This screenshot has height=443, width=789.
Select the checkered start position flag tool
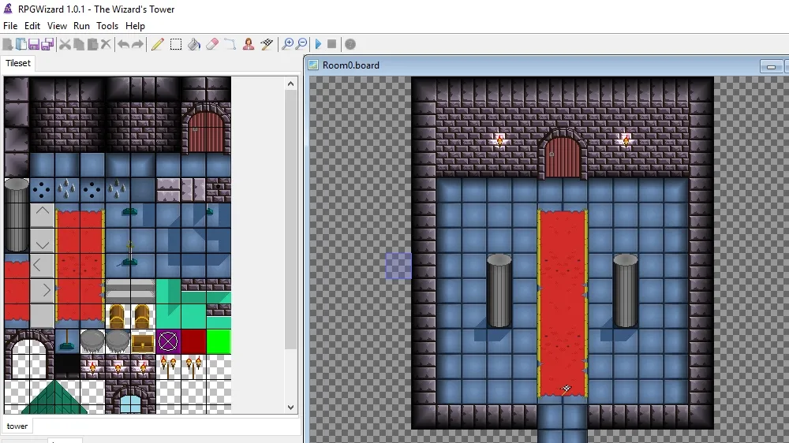tap(267, 44)
